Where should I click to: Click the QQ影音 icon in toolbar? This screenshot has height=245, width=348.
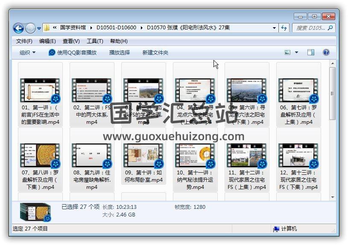(52, 52)
